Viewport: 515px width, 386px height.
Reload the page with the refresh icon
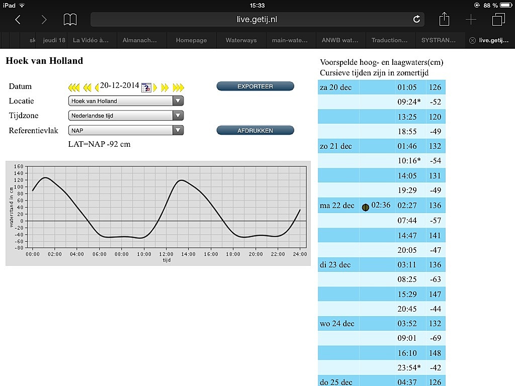click(x=416, y=20)
